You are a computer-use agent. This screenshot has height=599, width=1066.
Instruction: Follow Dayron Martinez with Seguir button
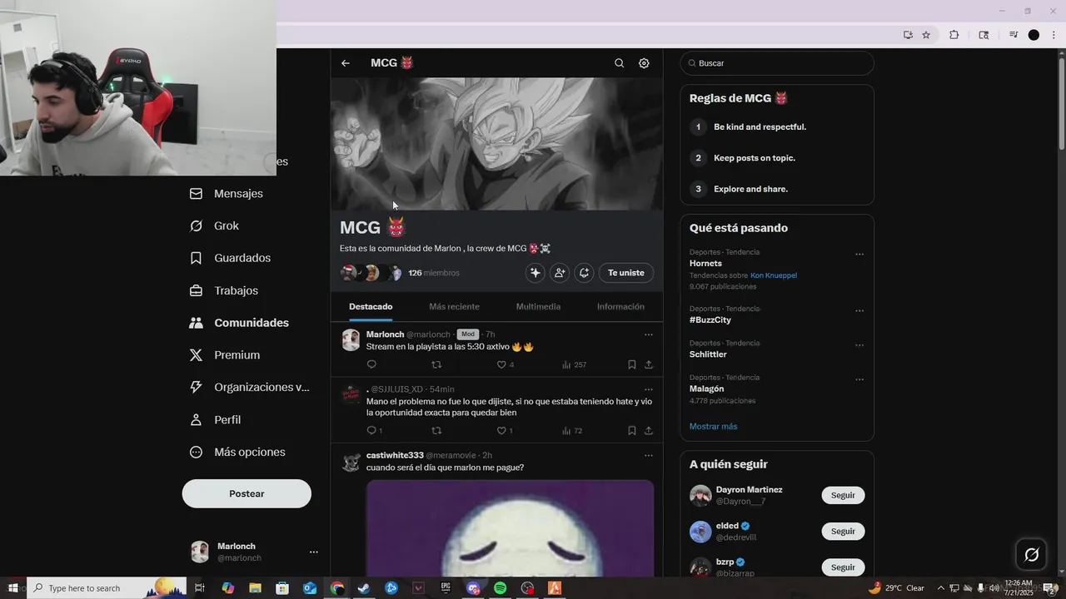tap(843, 495)
